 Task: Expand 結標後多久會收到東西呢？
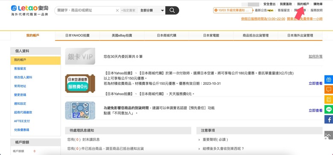click(223, 149)
